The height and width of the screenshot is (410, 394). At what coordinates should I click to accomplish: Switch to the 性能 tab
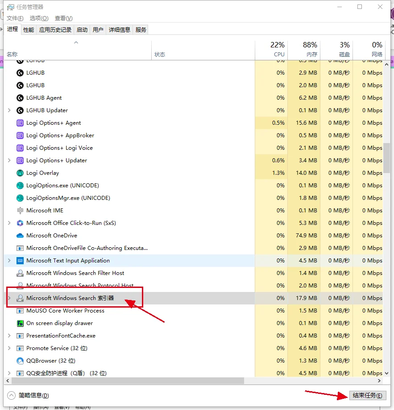pos(28,29)
